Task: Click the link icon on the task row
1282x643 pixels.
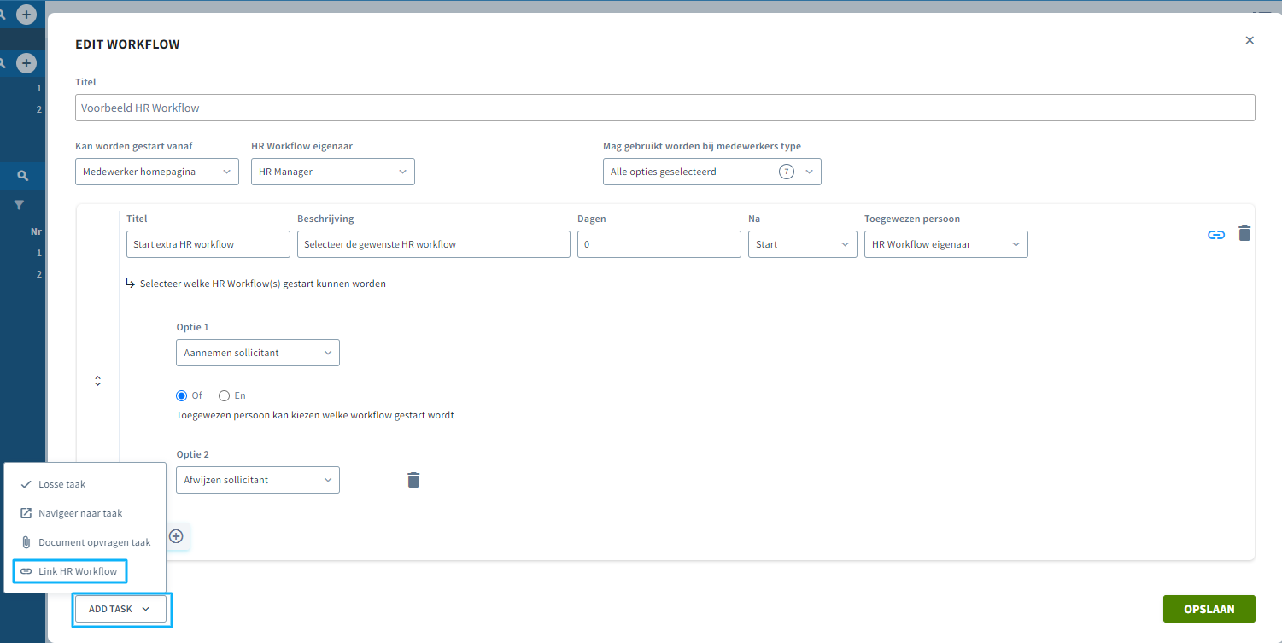Action: (1216, 234)
